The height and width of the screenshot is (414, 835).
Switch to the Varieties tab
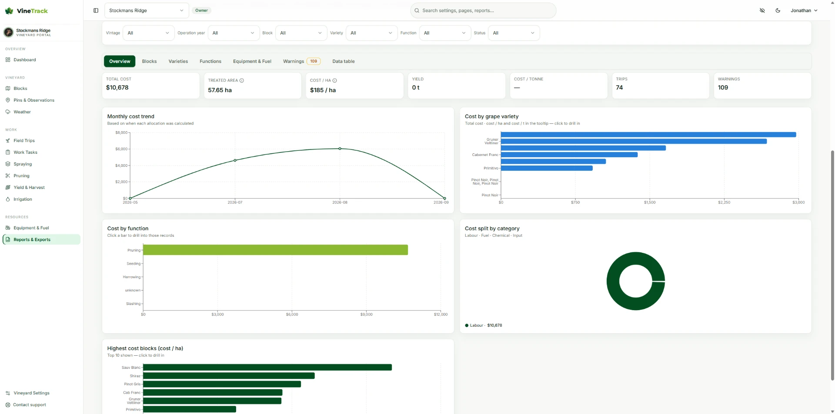point(178,61)
